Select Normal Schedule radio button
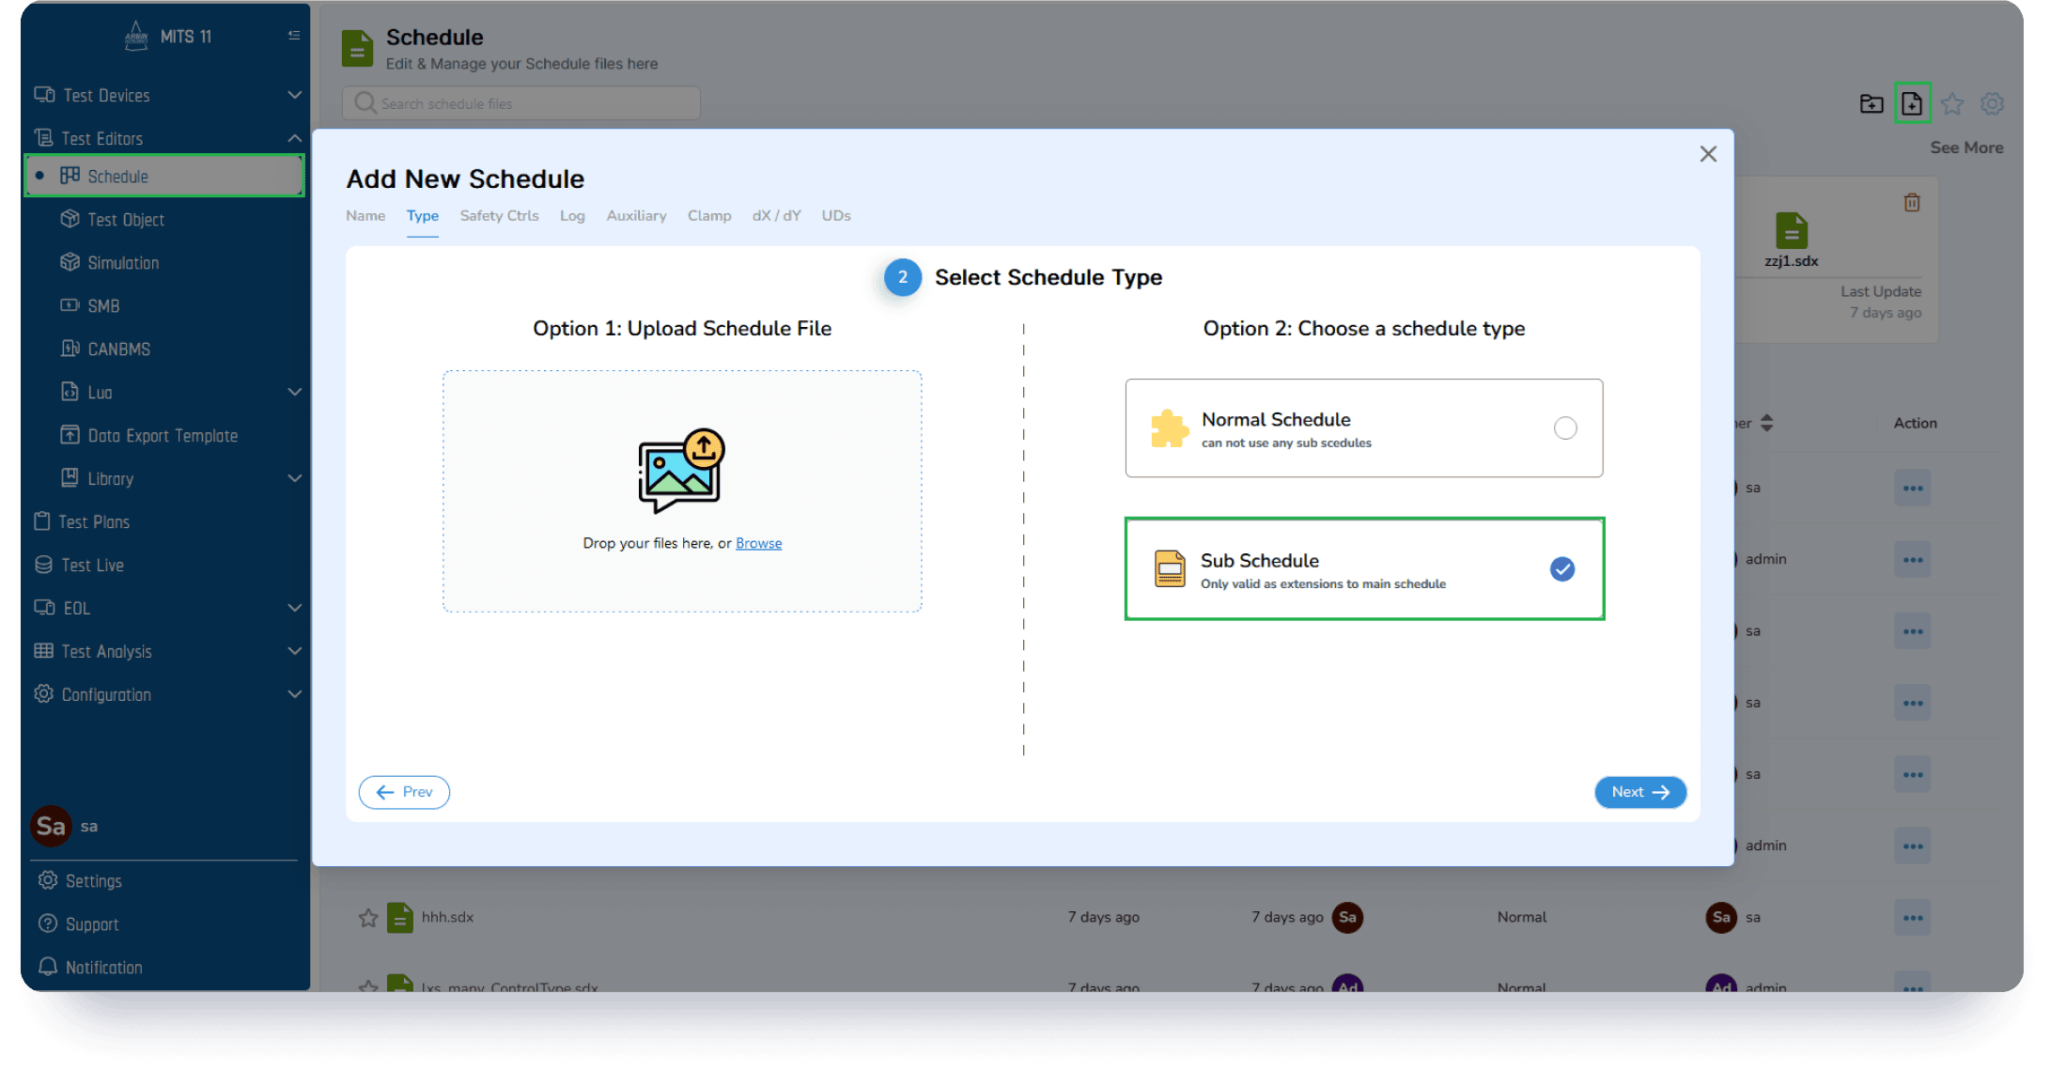 (x=1564, y=427)
